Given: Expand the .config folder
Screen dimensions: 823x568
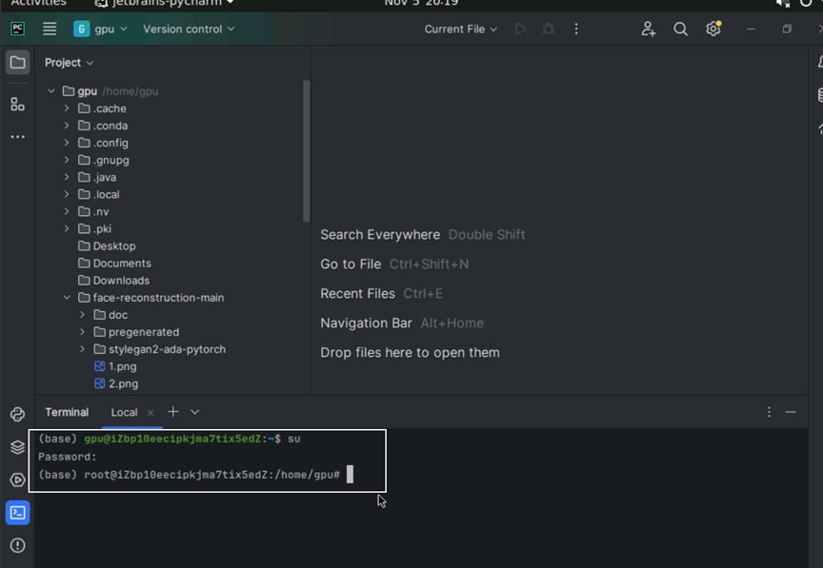Looking at the screenshot, I should 67,143.
